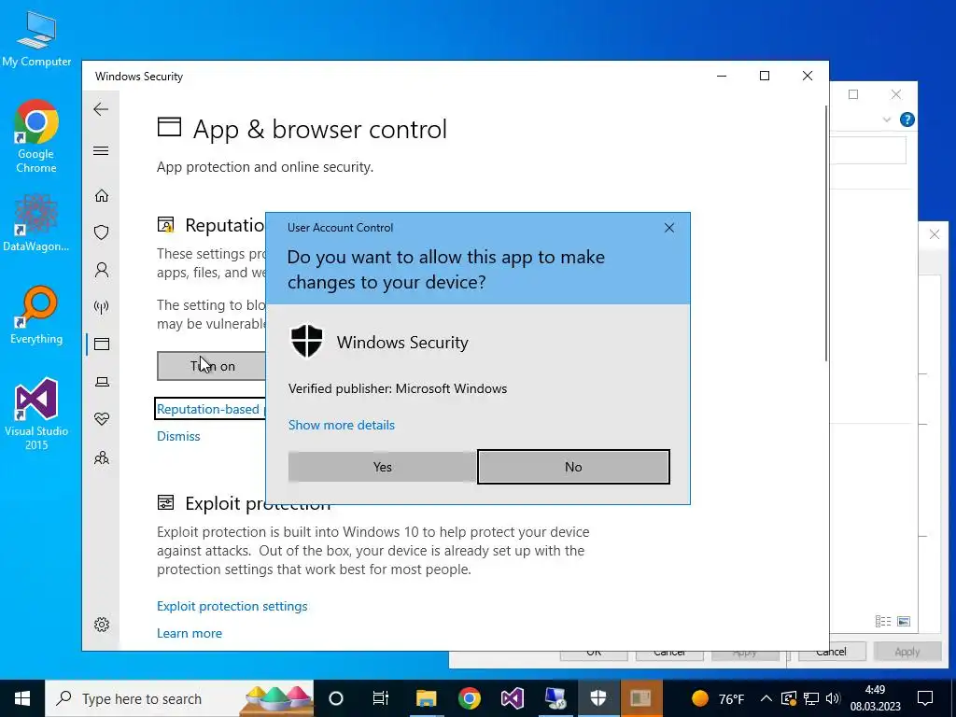Image resolution: width=956 pixels, height=717 pixels.
Task: Open Family options sidebar icon
Action: coord(101,457)
